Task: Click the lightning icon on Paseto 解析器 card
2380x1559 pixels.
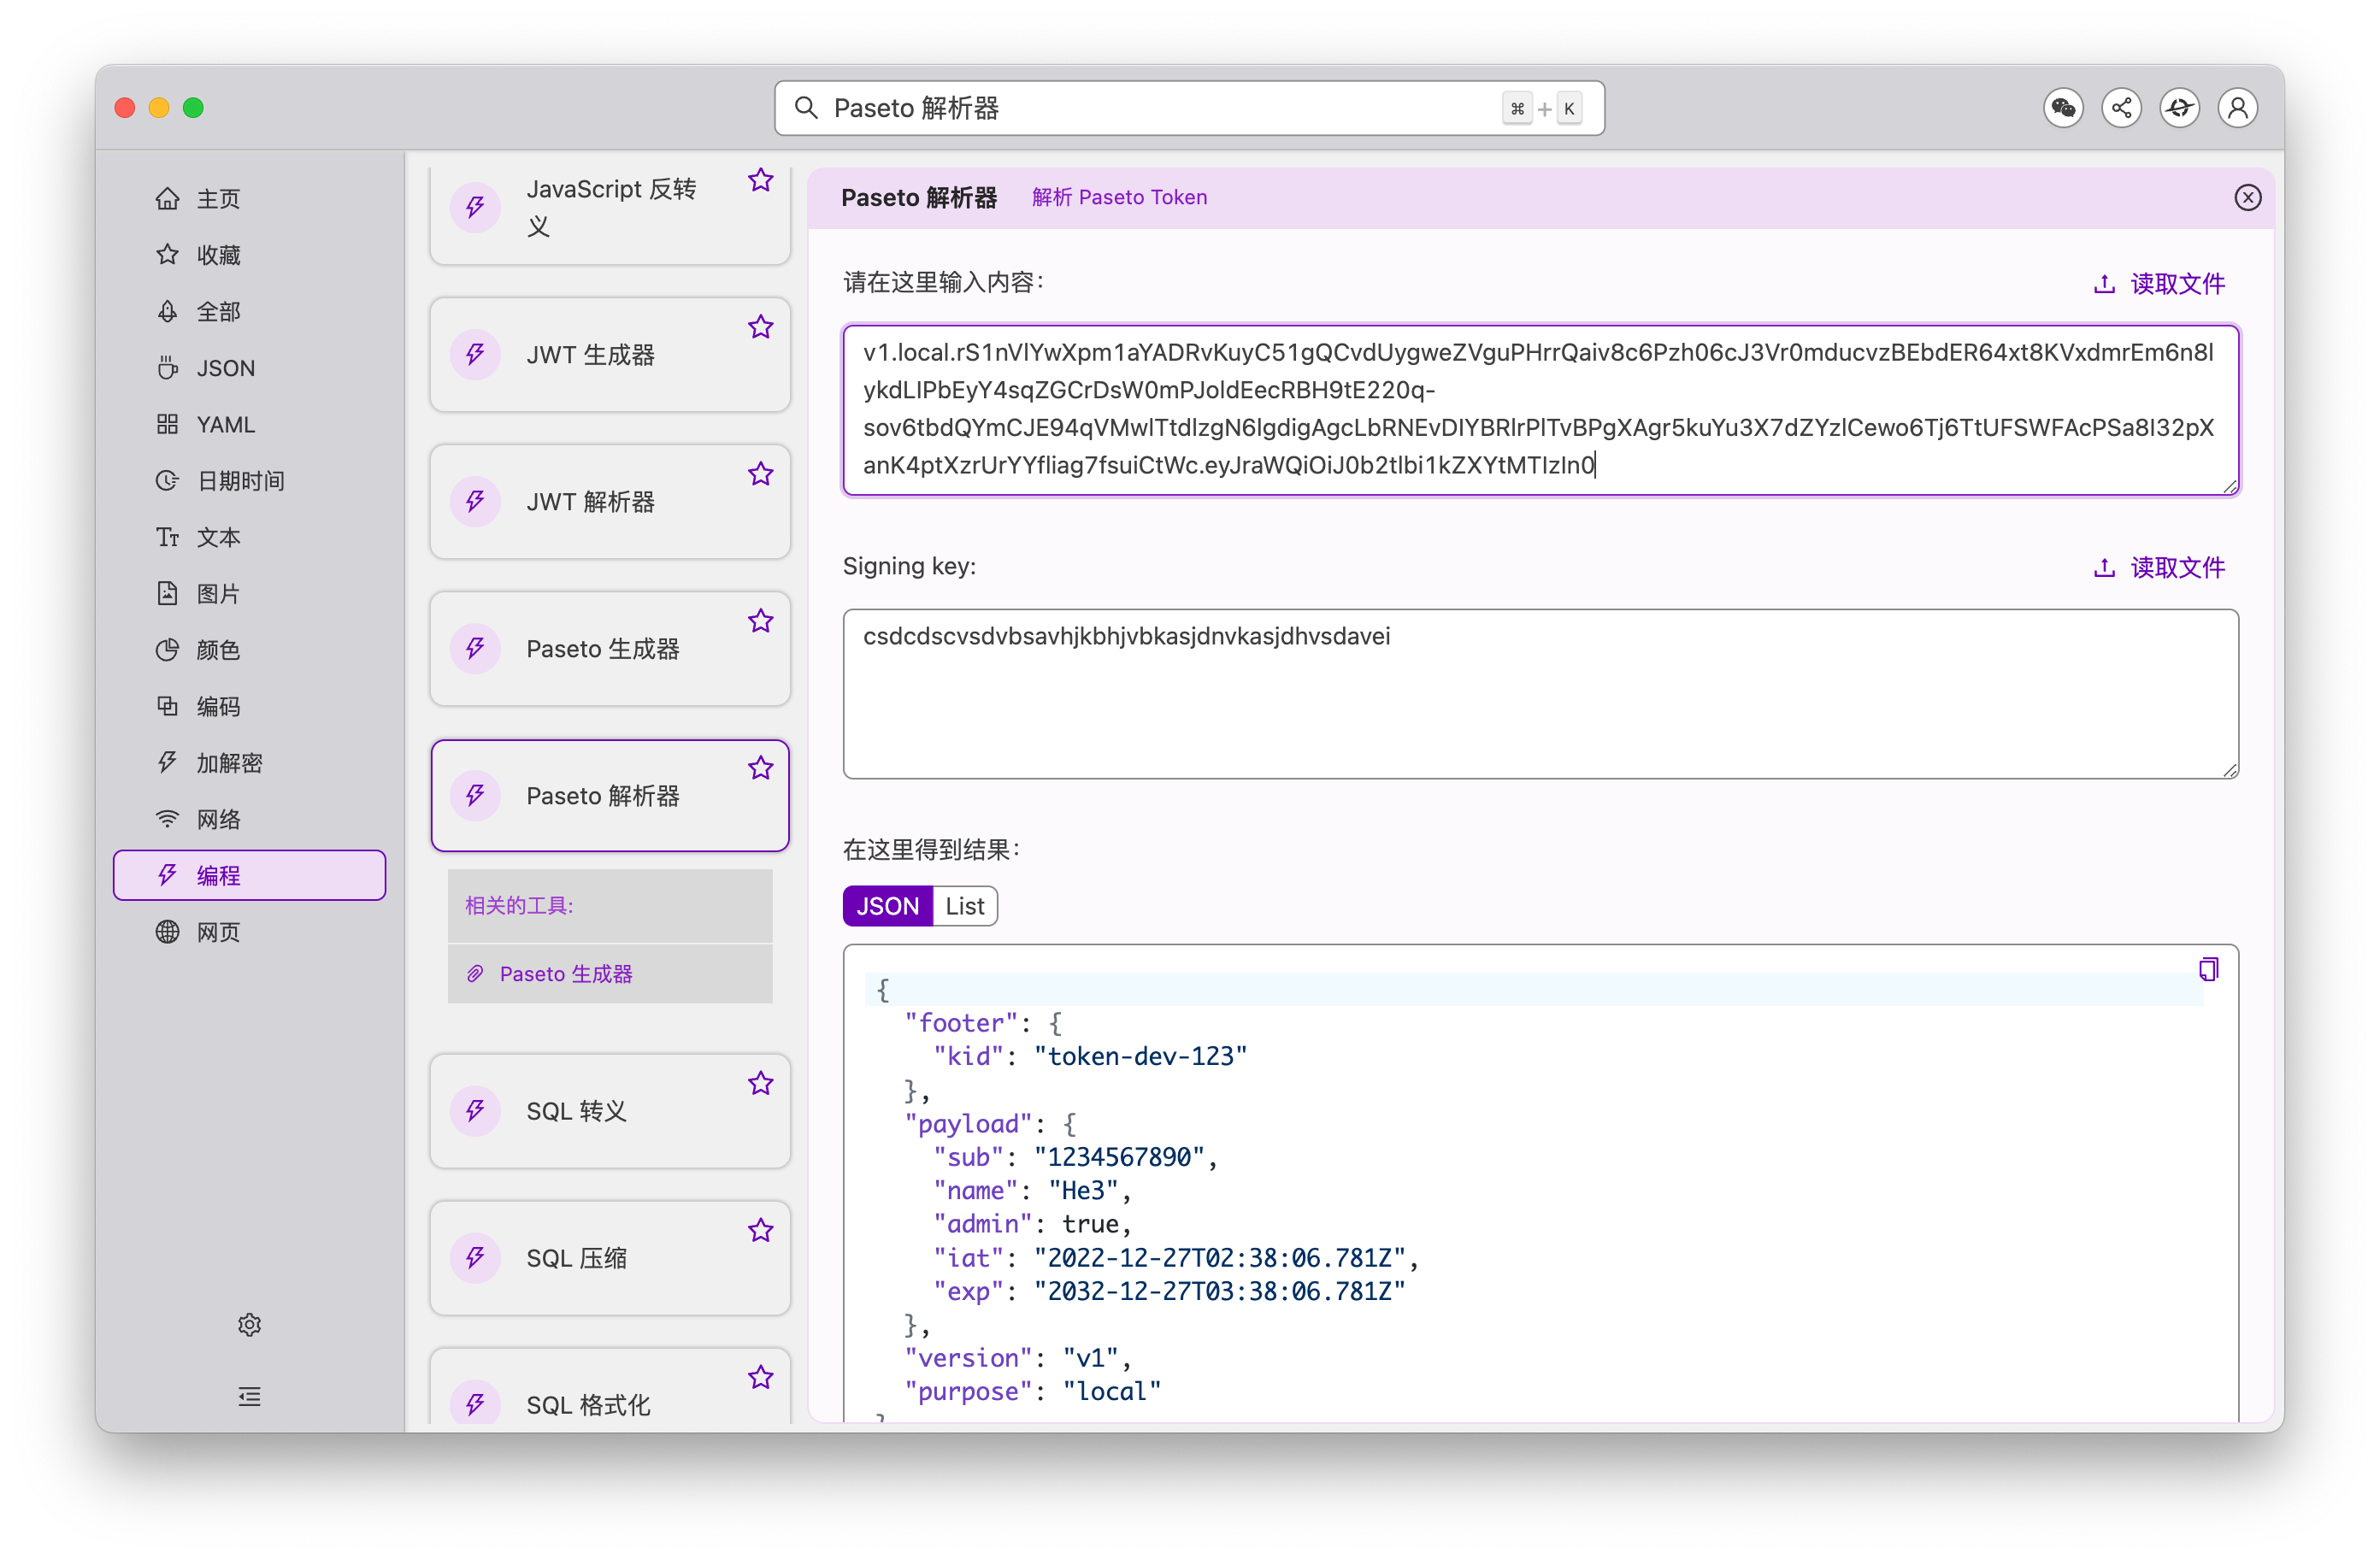Action: 475,796
